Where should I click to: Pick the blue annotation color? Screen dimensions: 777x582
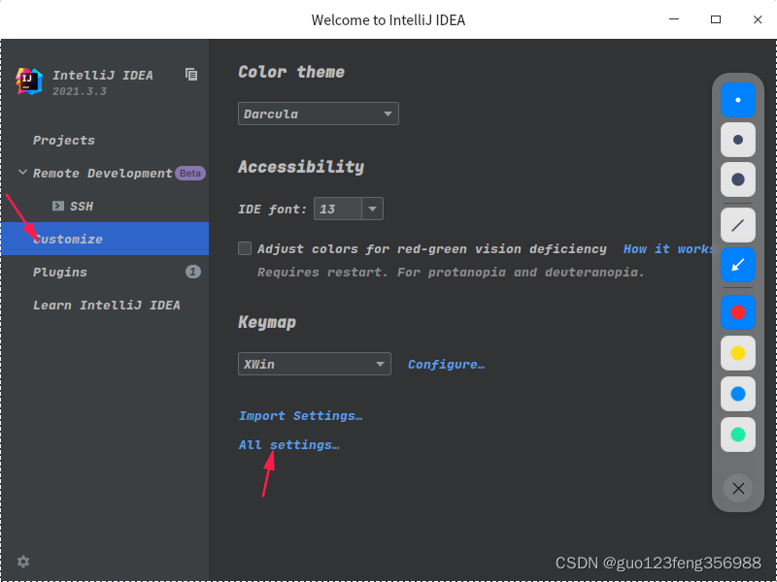[738, 394]
